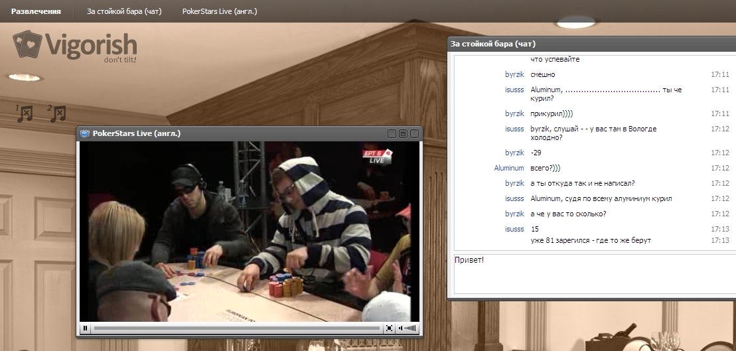Select PokerStars Live (англ.) in top bar
The height and width of the screenshot is (351, 736).
pos(220,11)
